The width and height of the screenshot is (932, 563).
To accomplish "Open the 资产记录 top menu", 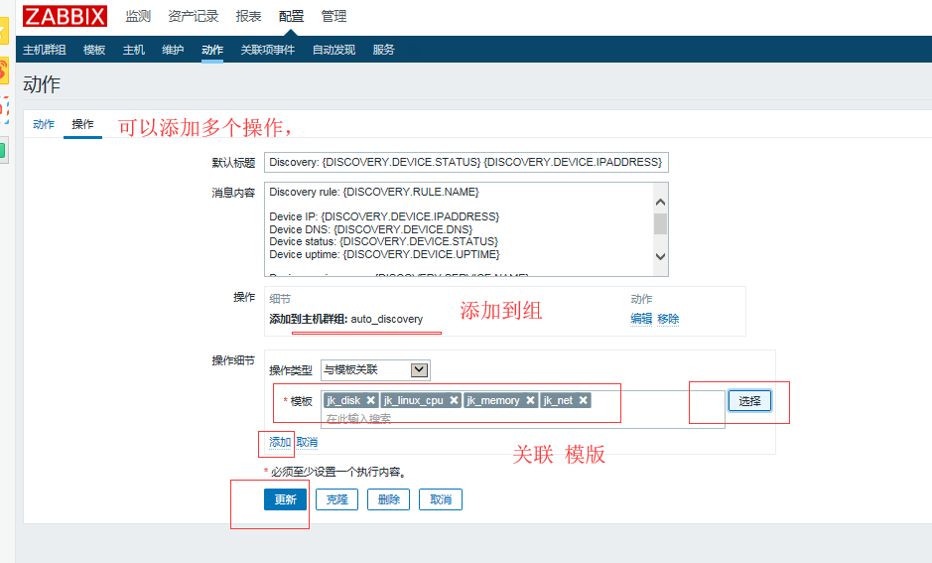I will point(194,16).
